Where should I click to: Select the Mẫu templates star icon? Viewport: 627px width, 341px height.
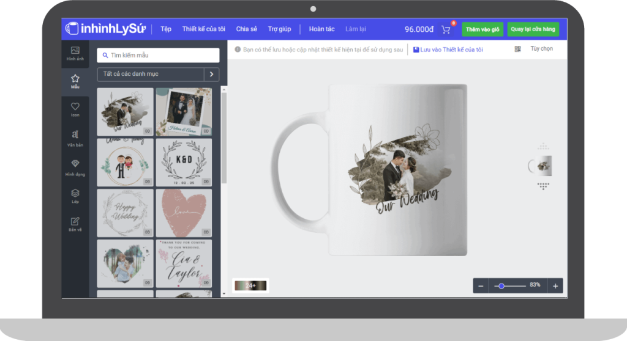tap(75, 81)
